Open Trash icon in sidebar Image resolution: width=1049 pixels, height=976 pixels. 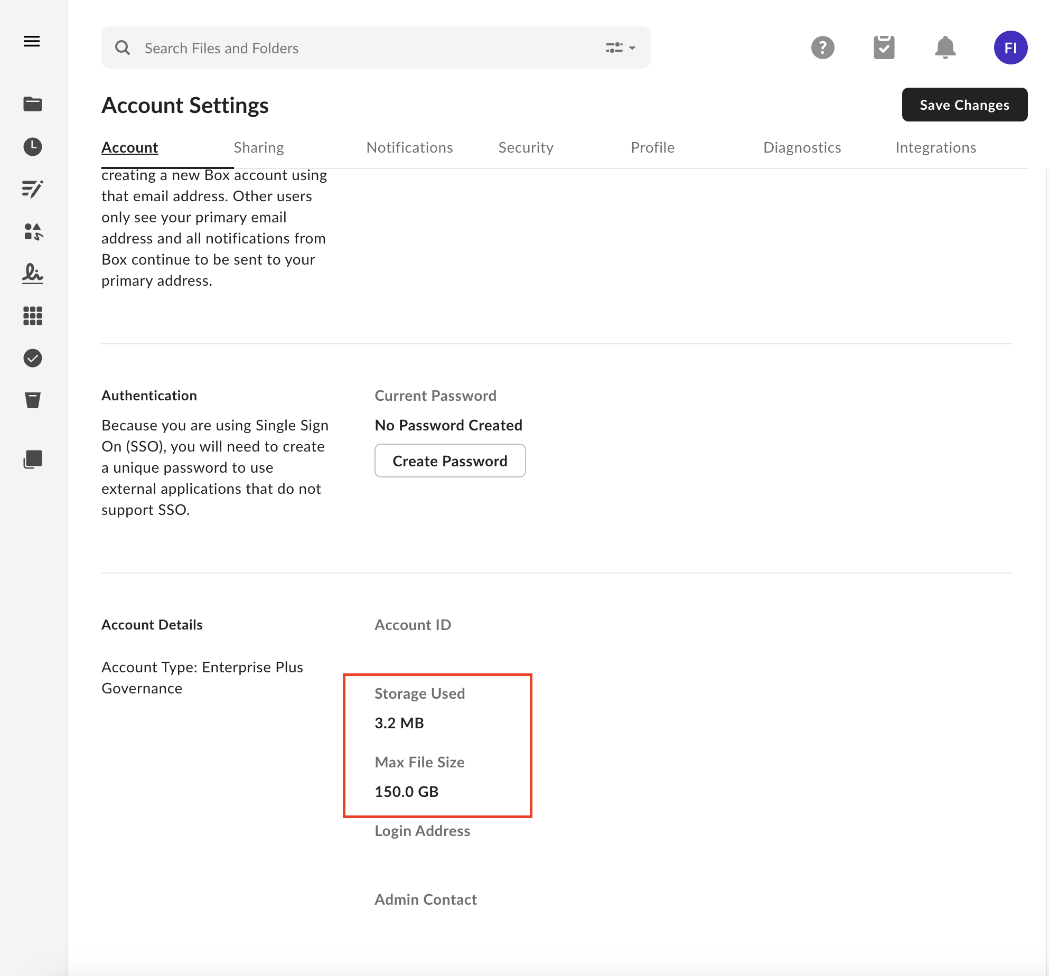(x=33, y=400)
